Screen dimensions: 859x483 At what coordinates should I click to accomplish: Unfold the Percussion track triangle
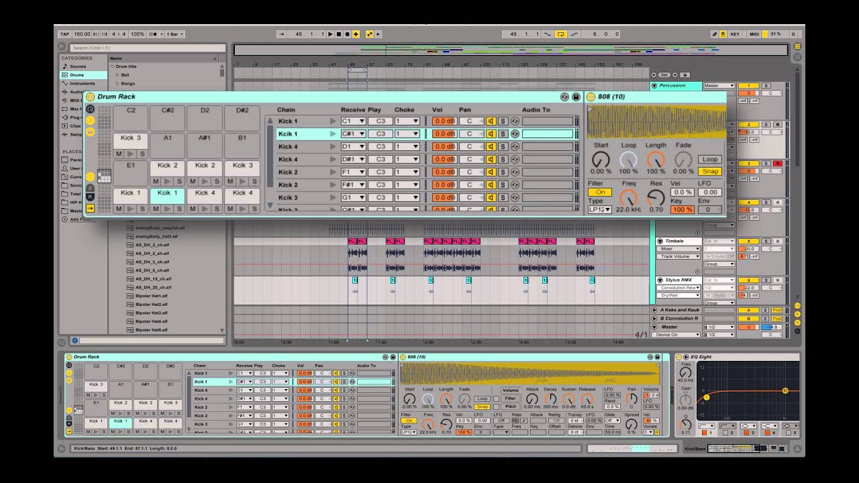(654, 86)
